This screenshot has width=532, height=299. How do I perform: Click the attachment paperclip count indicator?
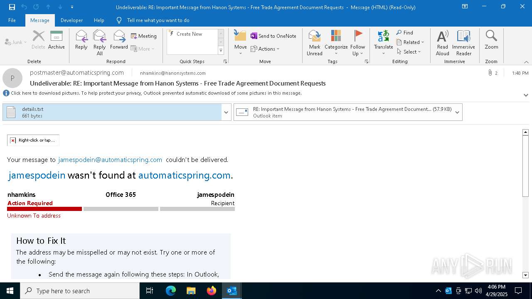click(493, 73)
